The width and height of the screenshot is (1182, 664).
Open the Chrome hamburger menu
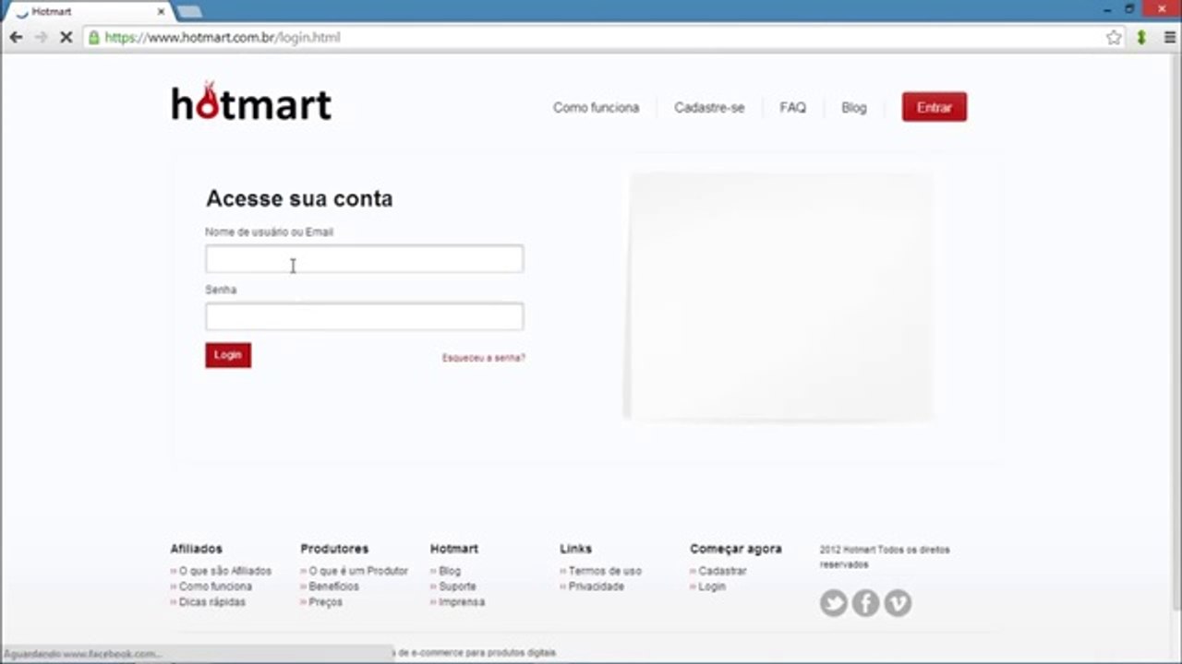[1169, 38]
